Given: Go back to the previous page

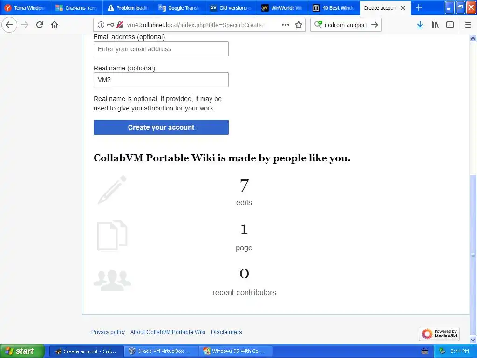Looking at the screenshot, I should point(9,25).
